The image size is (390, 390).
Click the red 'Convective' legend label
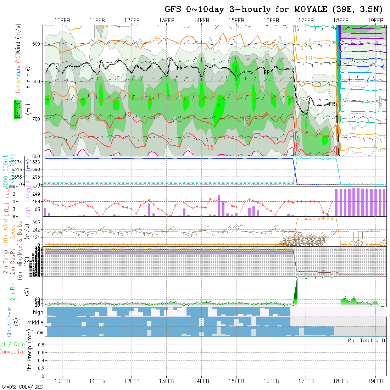pyautogui.click(x=12, y=352)
